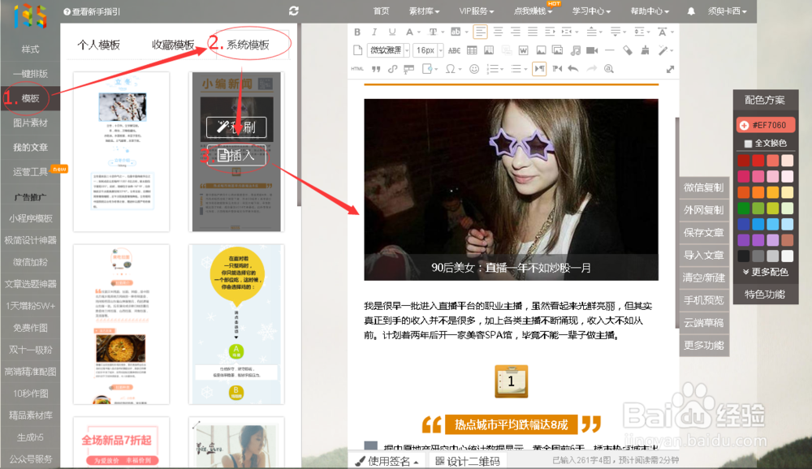
Task: Undo the last edit
Action: click(572, 69)
